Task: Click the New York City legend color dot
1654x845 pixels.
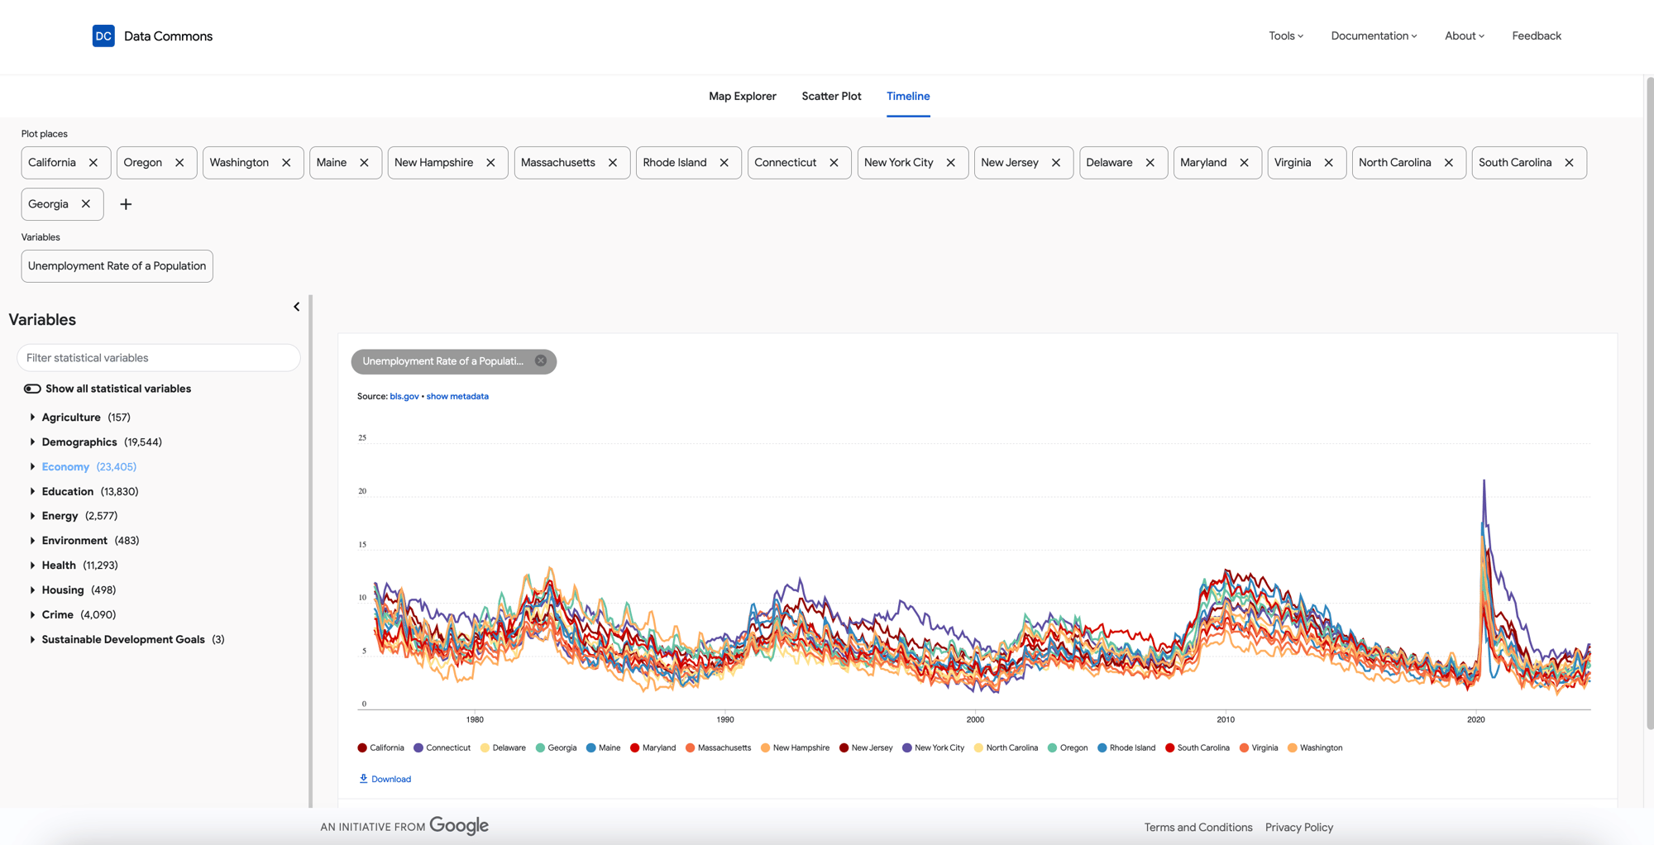Action: [x=907, y=748]
